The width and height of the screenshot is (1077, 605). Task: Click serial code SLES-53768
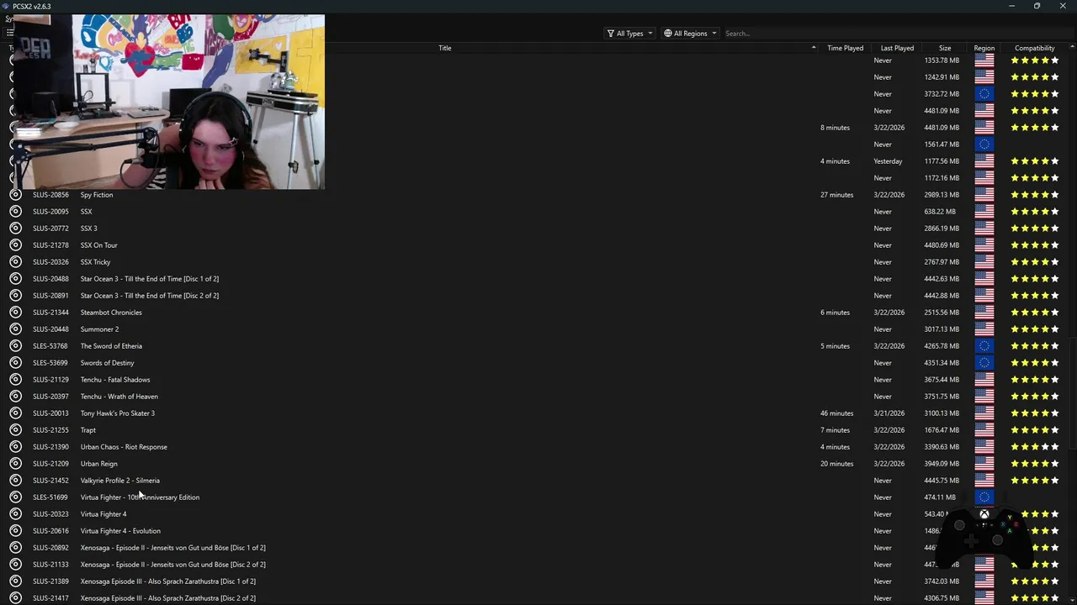[50, 345]
